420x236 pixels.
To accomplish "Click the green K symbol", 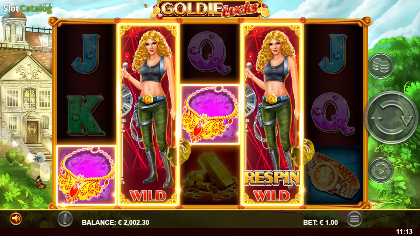I will (86, 115).
